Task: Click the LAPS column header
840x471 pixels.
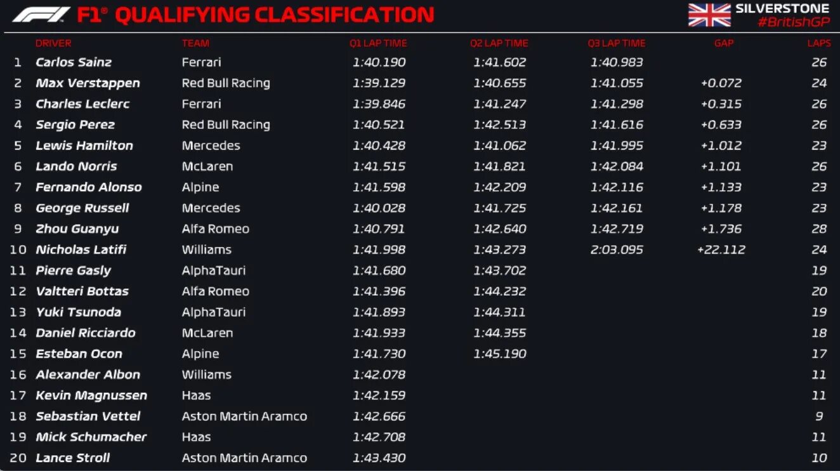Action: pos(819,43)
